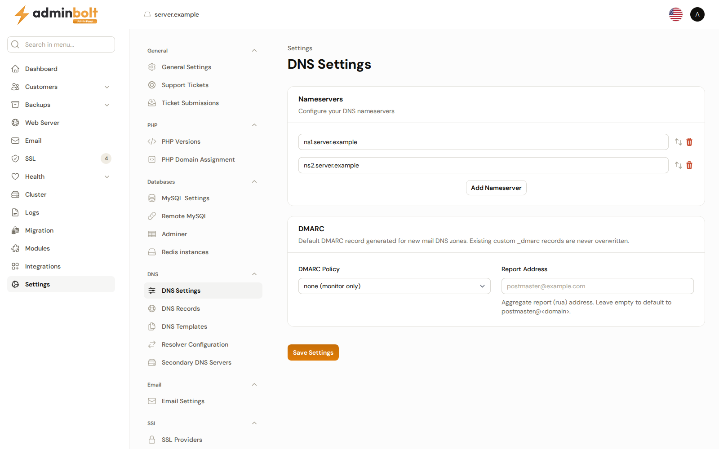This screenshot has height=449, width=719.
Task: Click the Adminer table icon
Action: point(152,234)
